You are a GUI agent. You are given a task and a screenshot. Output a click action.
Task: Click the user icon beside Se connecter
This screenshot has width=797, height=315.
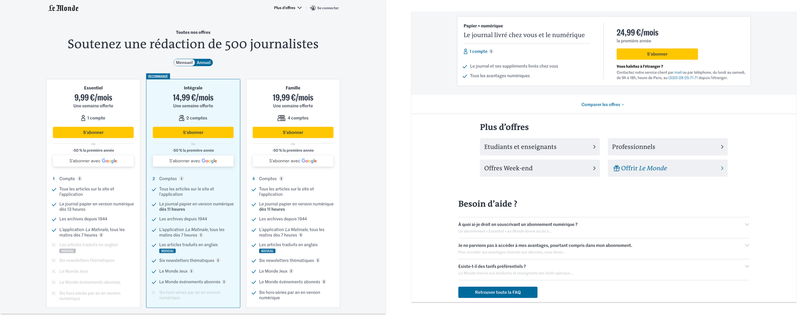pyautogui.click(x=313, y=8)
